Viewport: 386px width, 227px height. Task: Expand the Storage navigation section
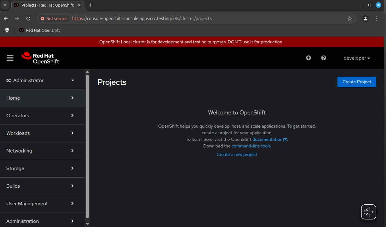click(x=43, y=169)
